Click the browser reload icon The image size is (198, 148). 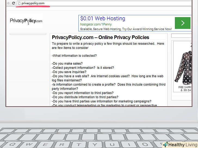14,3
